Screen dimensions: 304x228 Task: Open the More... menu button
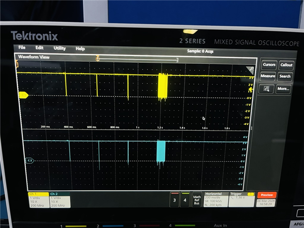tap(283, 89)
